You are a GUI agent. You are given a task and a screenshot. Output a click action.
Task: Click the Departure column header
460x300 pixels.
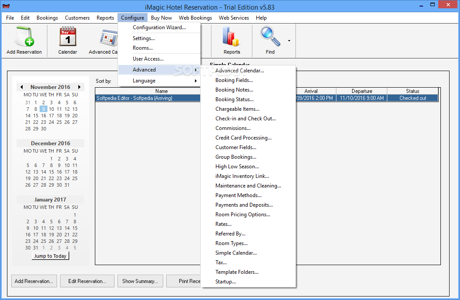[362, 91]
